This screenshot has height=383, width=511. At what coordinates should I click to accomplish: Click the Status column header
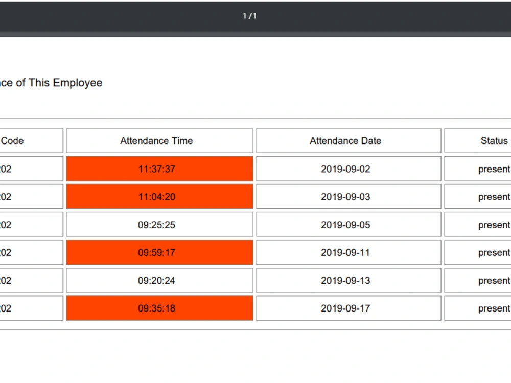pos(494,140)
